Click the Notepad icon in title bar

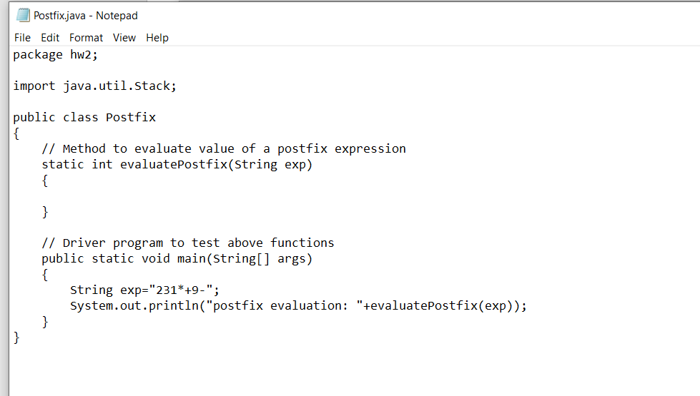point(23,15)
